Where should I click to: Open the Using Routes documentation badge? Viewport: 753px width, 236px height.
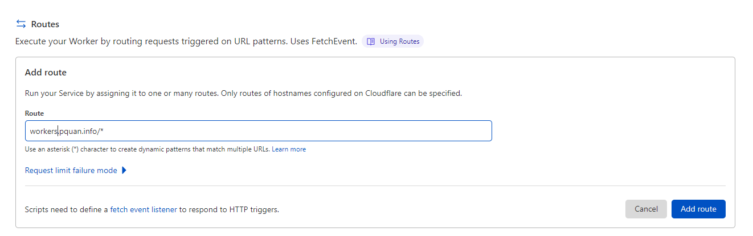pyautogui.click(x=399, y=41)
